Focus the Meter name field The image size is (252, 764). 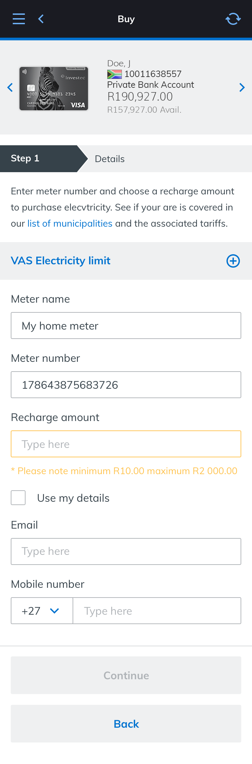coord(126,326)
